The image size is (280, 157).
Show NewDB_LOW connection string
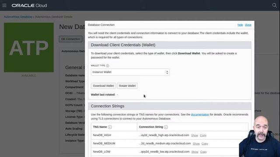tap(195, 152)
